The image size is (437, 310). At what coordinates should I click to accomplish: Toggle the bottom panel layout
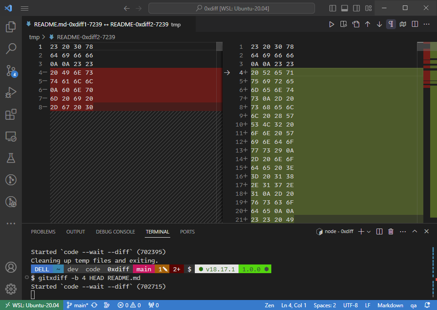(345, 8)
